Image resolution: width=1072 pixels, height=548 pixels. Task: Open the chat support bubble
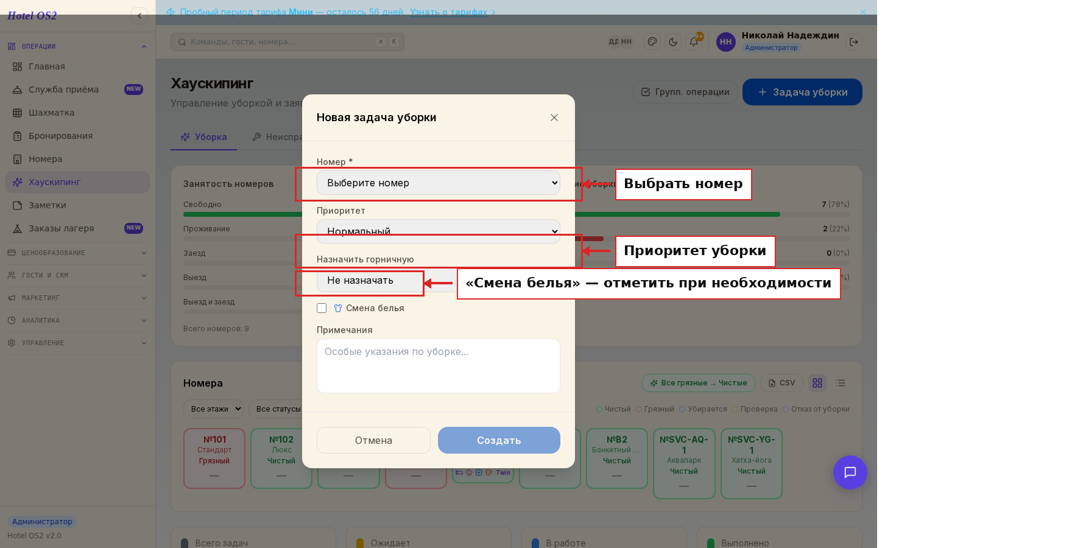(850, 472)
